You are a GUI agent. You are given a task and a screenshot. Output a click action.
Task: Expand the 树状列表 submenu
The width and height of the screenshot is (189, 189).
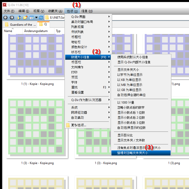[88, 32]
